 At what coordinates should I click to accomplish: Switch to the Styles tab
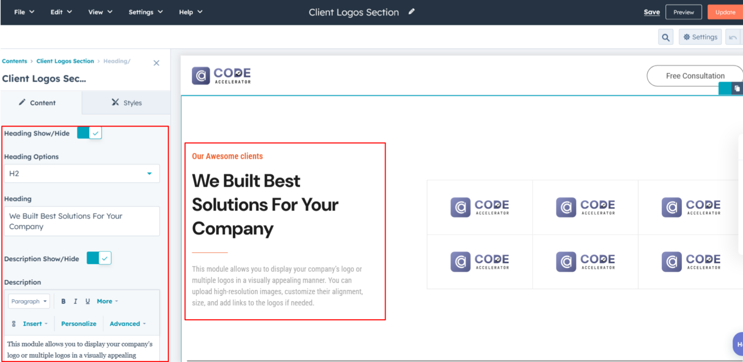[x=127, y=103]
